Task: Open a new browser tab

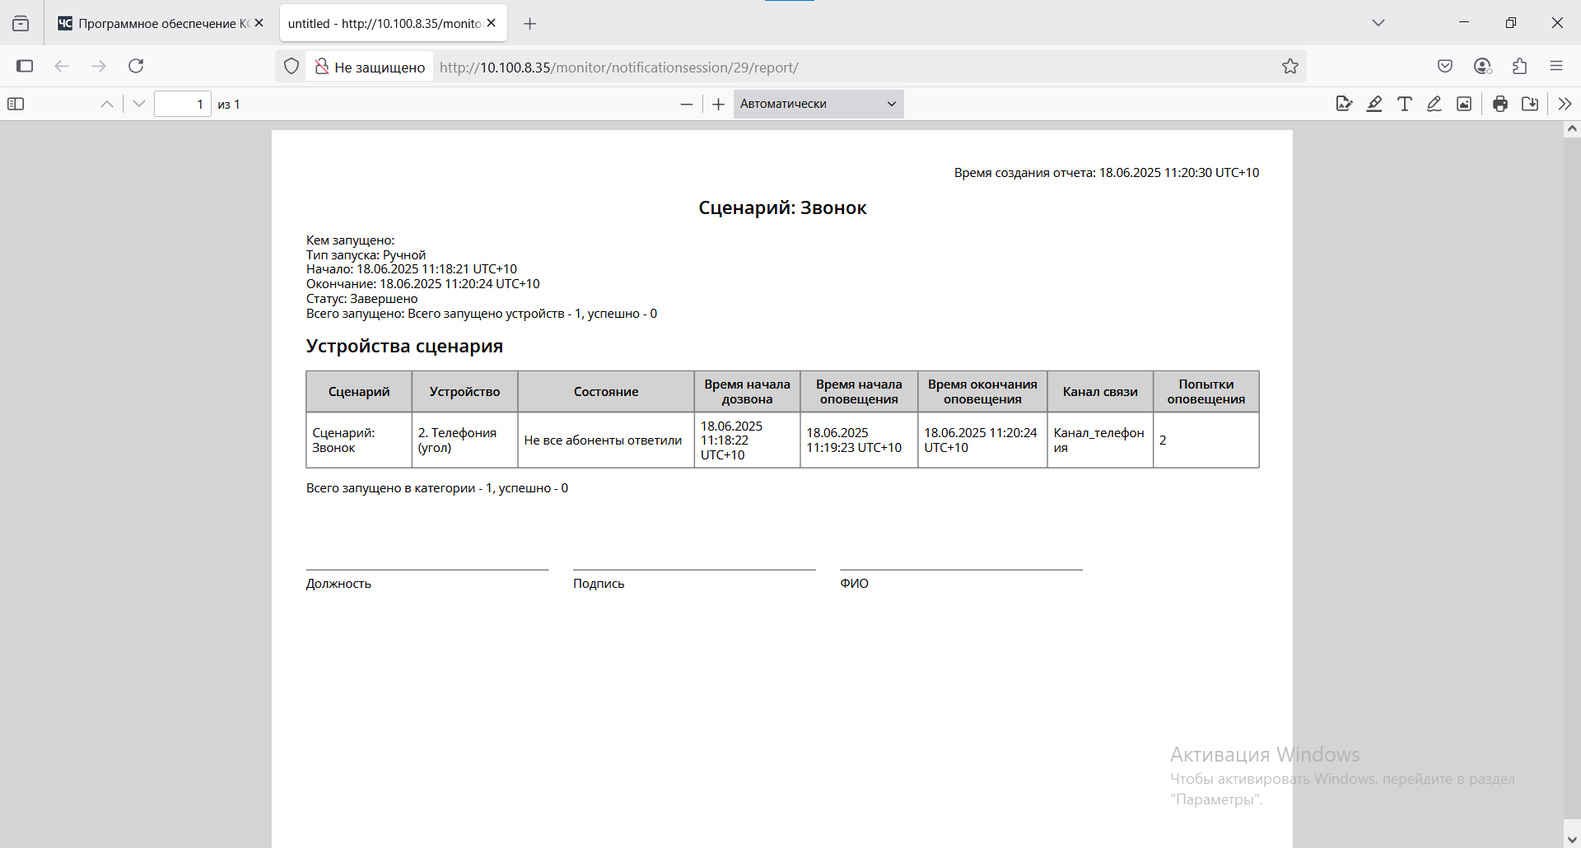Action: pos(530,24)
